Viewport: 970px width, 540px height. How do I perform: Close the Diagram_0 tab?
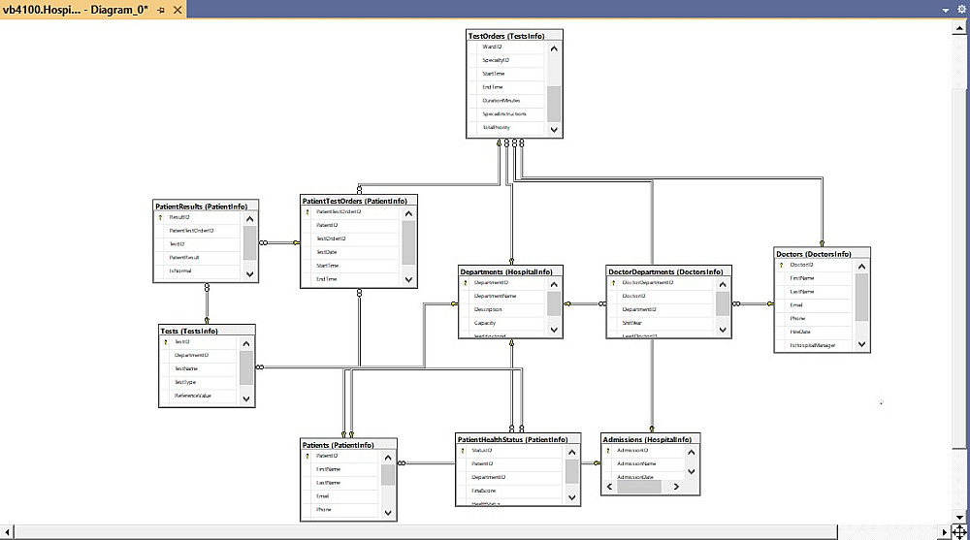tap(178, 10)
